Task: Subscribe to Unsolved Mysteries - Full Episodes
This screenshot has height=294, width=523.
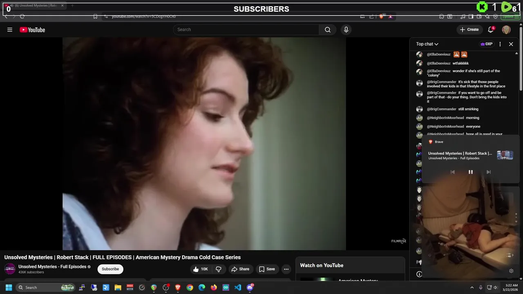Action: pyautogui.click(x=110, y=269)
